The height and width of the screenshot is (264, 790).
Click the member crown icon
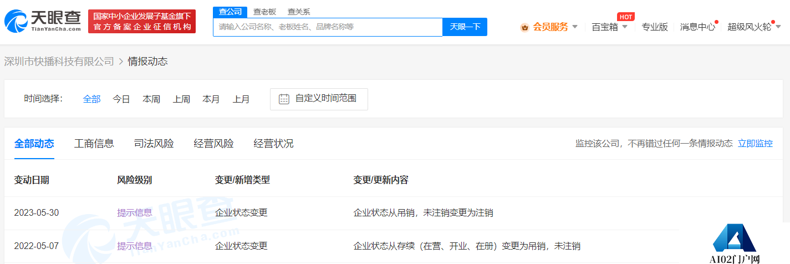[524, 27]
